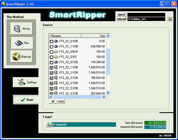Deselect files with the none button
The height and width of the screenshot is (140, 178).
pos(61,101)
